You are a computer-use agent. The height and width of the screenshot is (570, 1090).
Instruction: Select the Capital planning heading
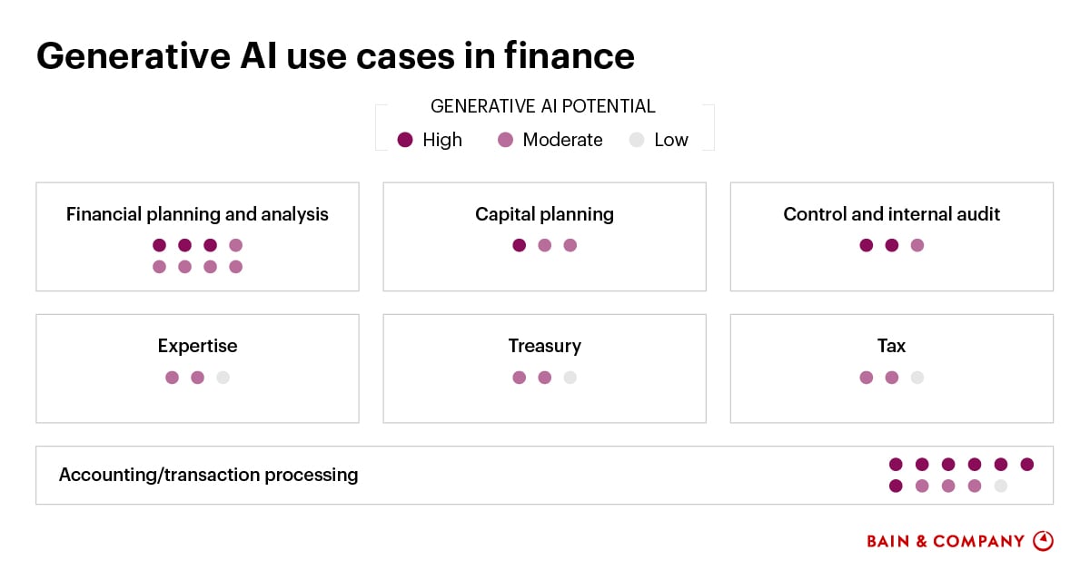coord(544,215)
